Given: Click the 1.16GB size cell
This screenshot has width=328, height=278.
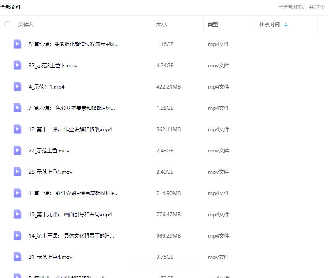Looking at the screenshot, I should click(x=165, y=44).
